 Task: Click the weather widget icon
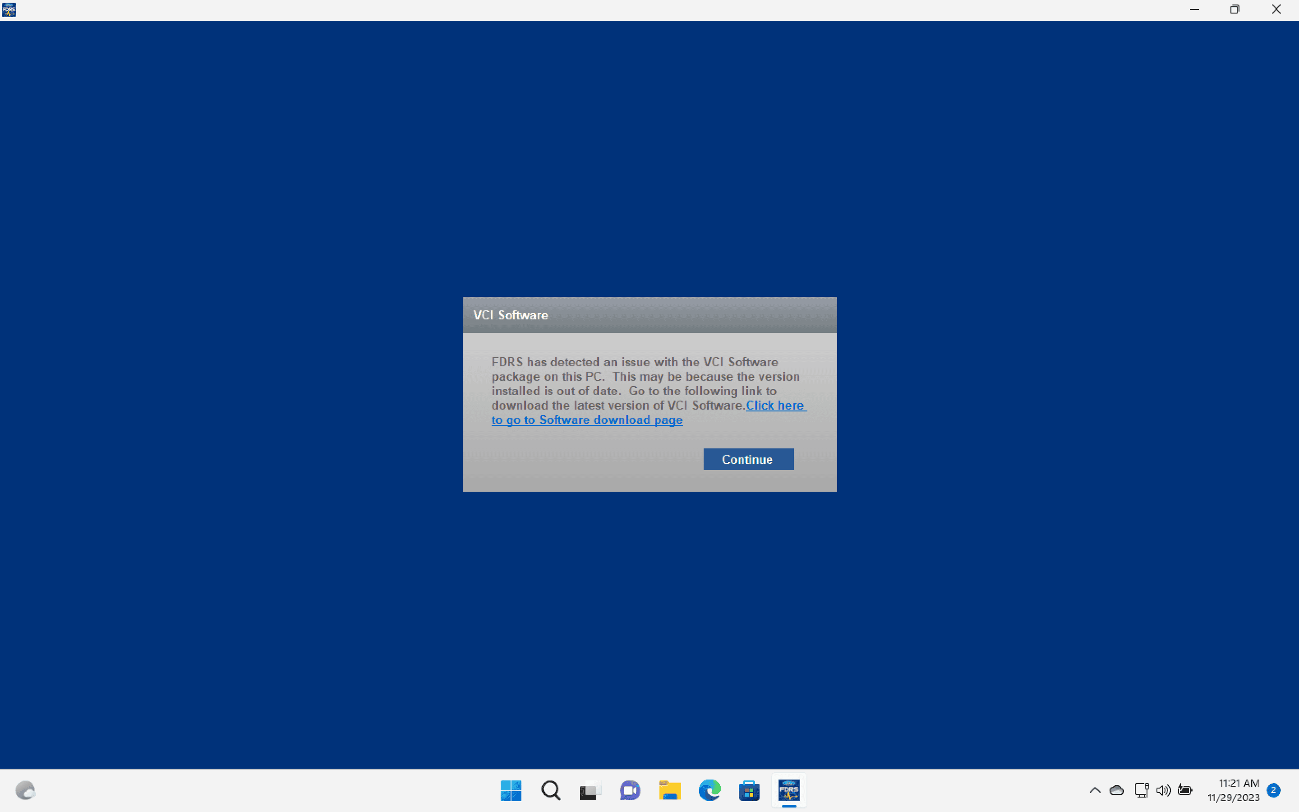pos(25,790)
